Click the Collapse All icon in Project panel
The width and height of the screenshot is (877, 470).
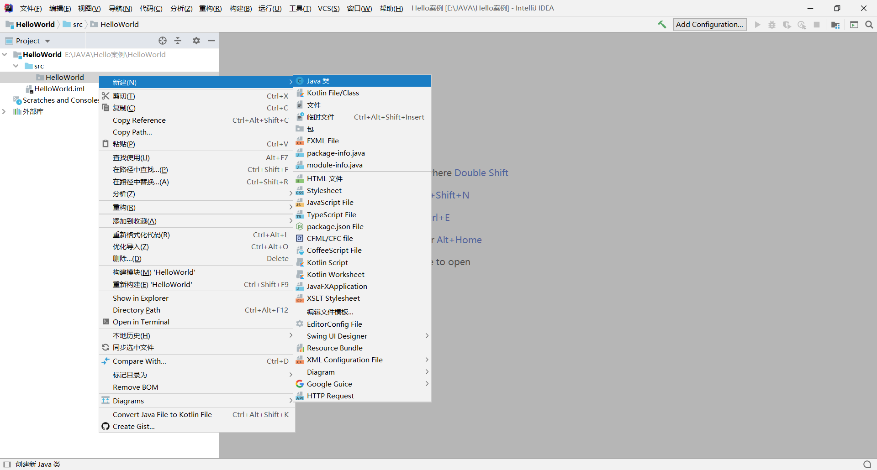[178, 41]
